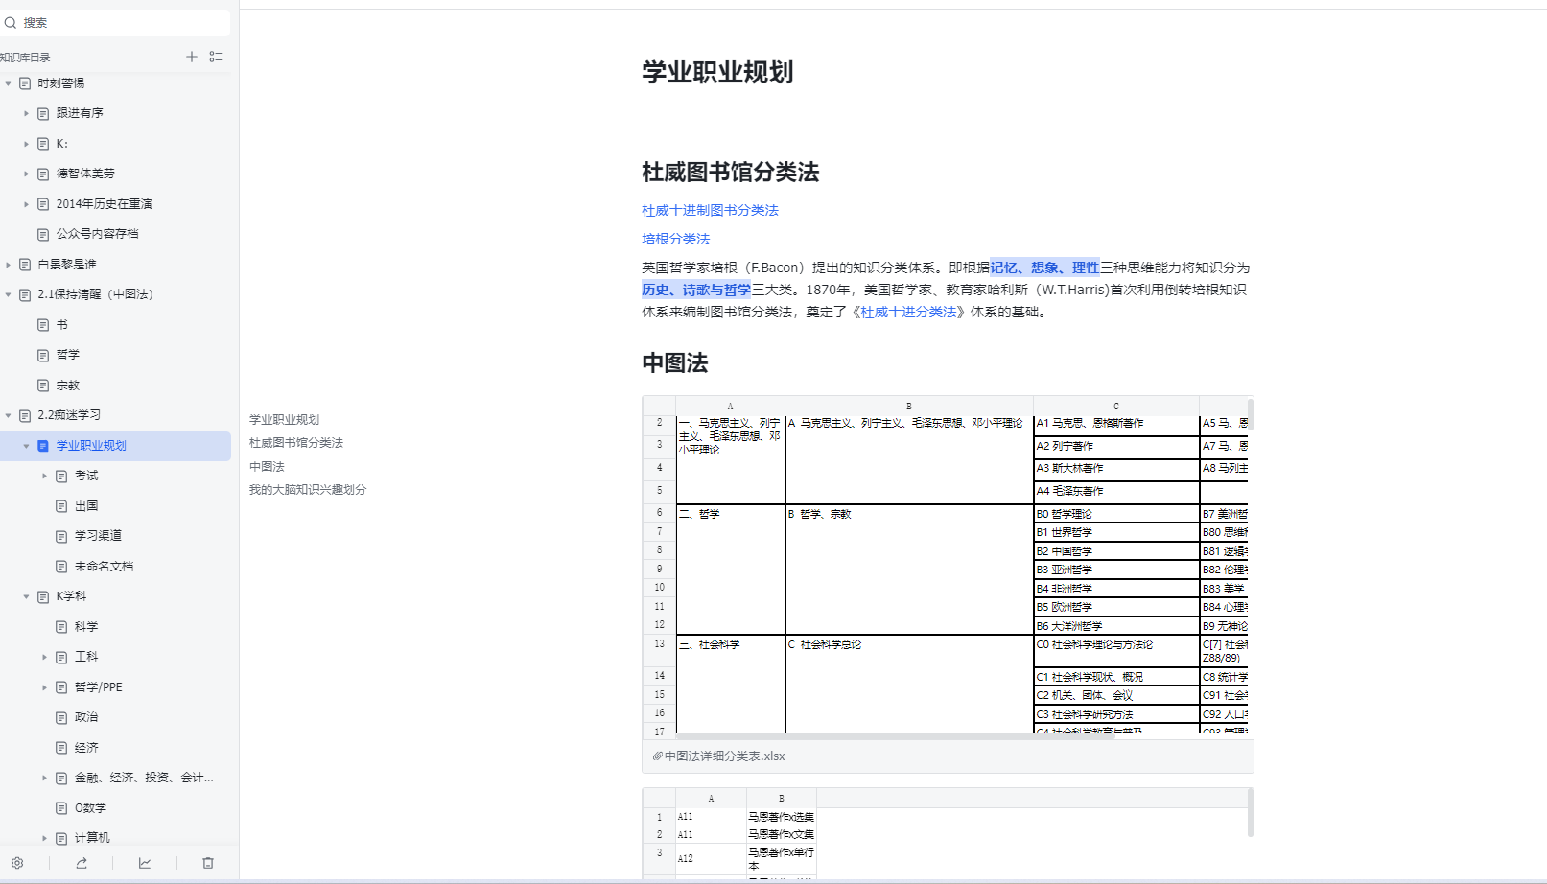Expand the 考试 tree node
1547x884 pixels.
pos(44,476)
